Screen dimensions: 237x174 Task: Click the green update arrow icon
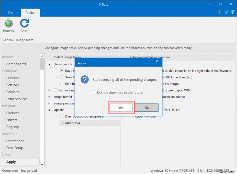[x=220, y=12]
